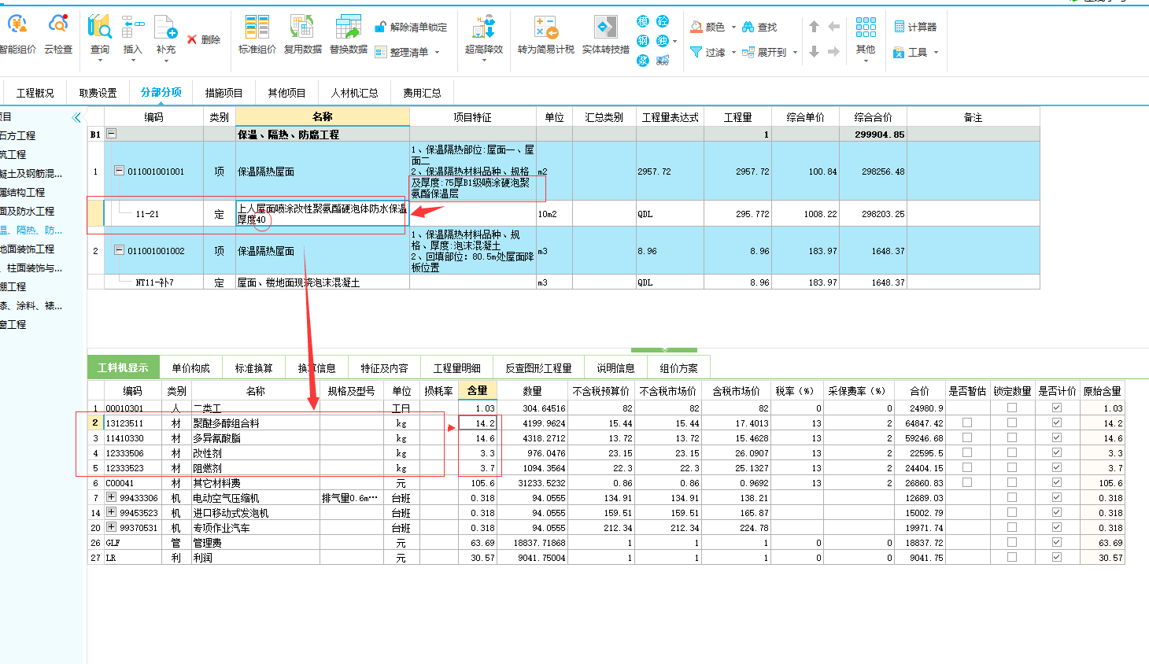Collapse item 011001001002 row
The image size is (1149, 664).
click(120, 250)
